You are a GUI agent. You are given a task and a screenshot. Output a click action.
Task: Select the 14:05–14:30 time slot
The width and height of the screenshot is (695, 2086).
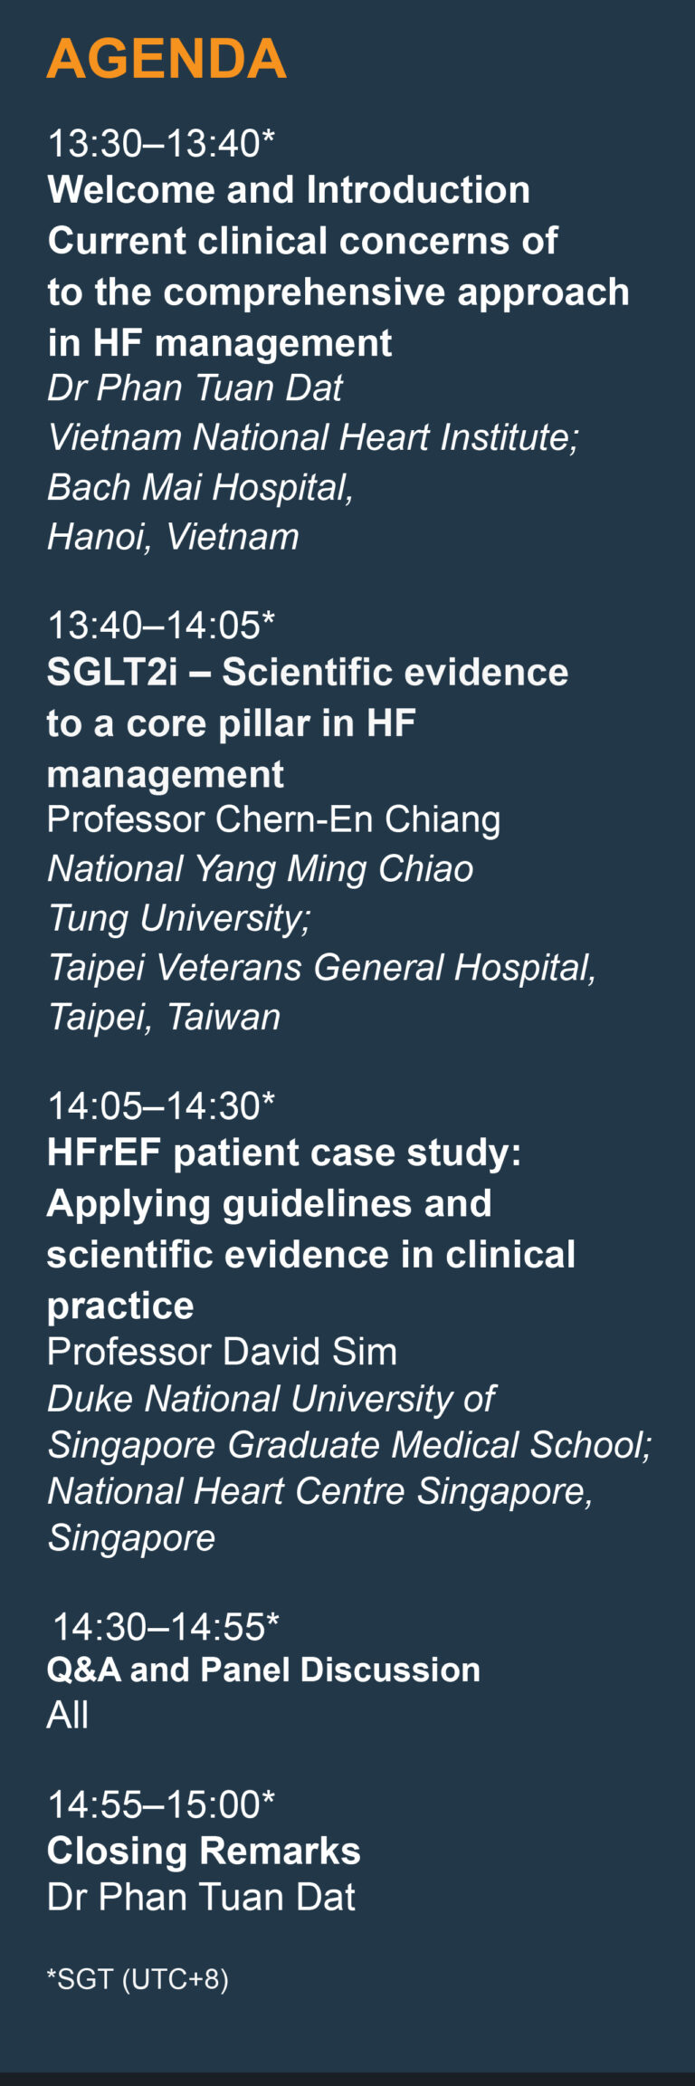(161, 1106)
